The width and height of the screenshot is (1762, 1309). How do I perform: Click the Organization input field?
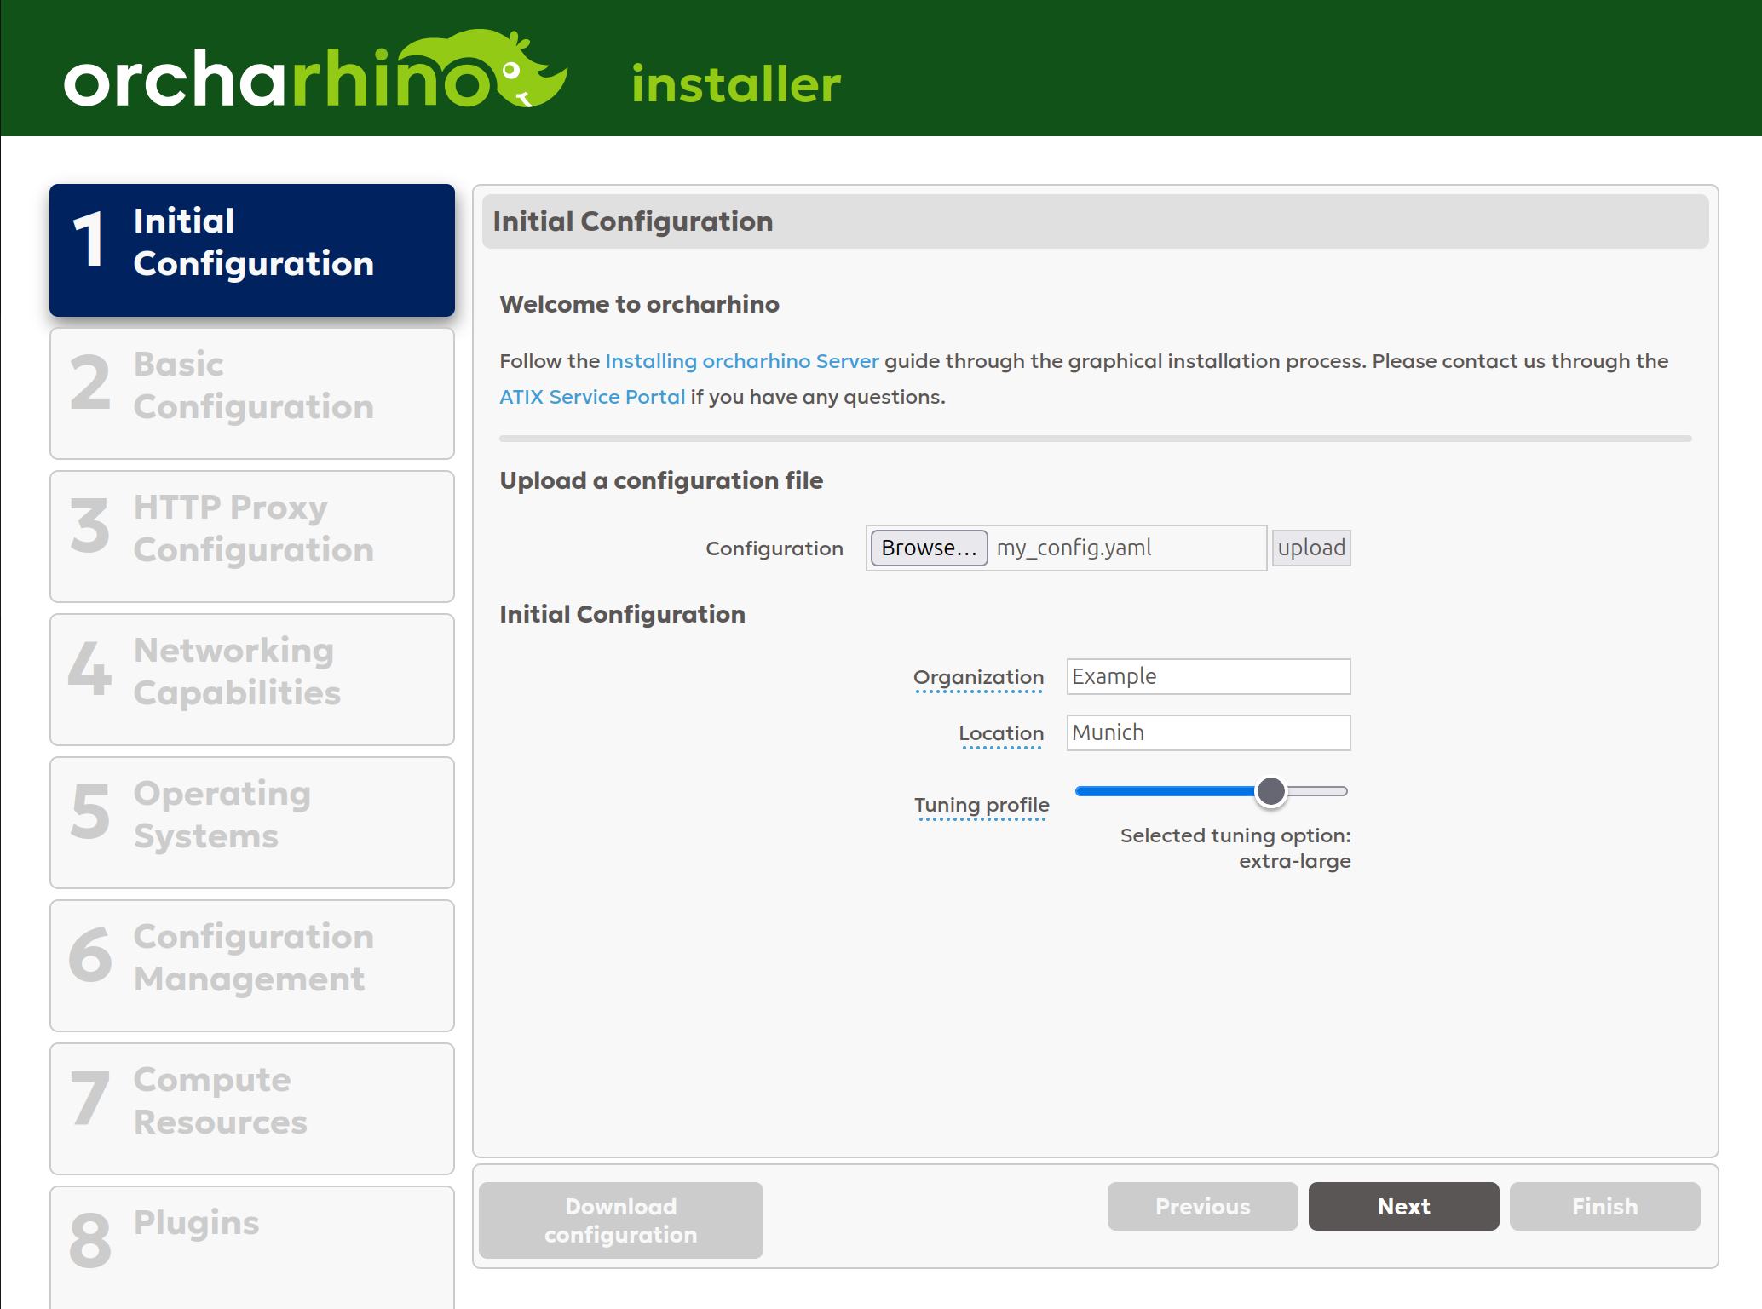(x=1207, y=675)
